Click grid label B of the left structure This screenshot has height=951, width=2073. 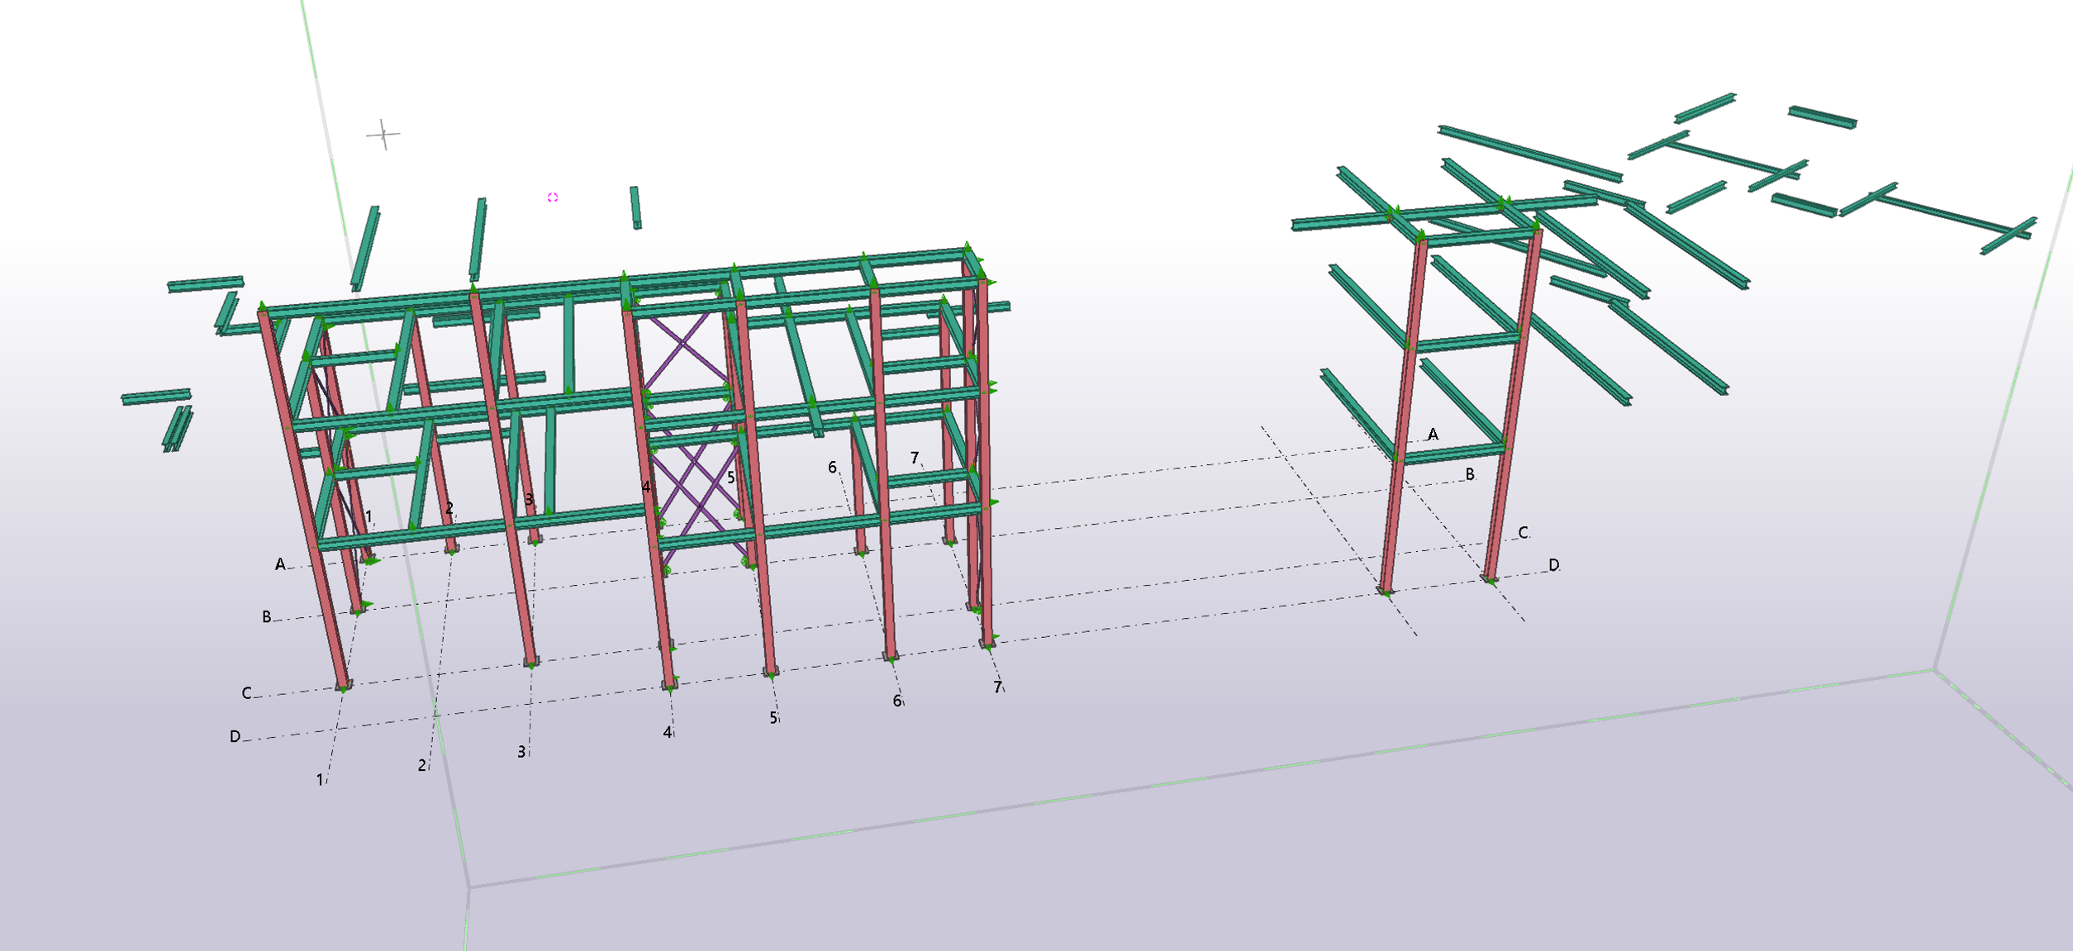point(266,617)
